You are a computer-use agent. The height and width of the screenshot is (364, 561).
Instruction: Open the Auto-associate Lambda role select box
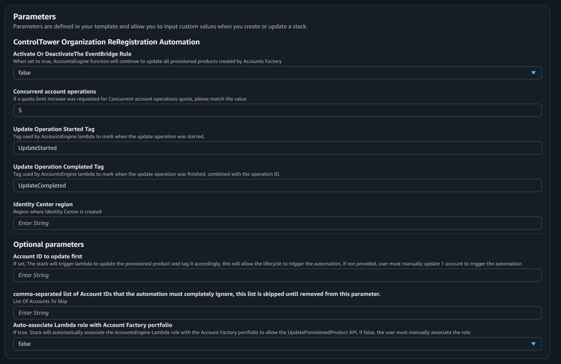pos(277,344)
